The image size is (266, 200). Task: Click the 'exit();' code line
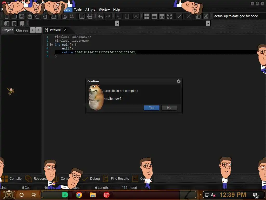coord(68,48)
